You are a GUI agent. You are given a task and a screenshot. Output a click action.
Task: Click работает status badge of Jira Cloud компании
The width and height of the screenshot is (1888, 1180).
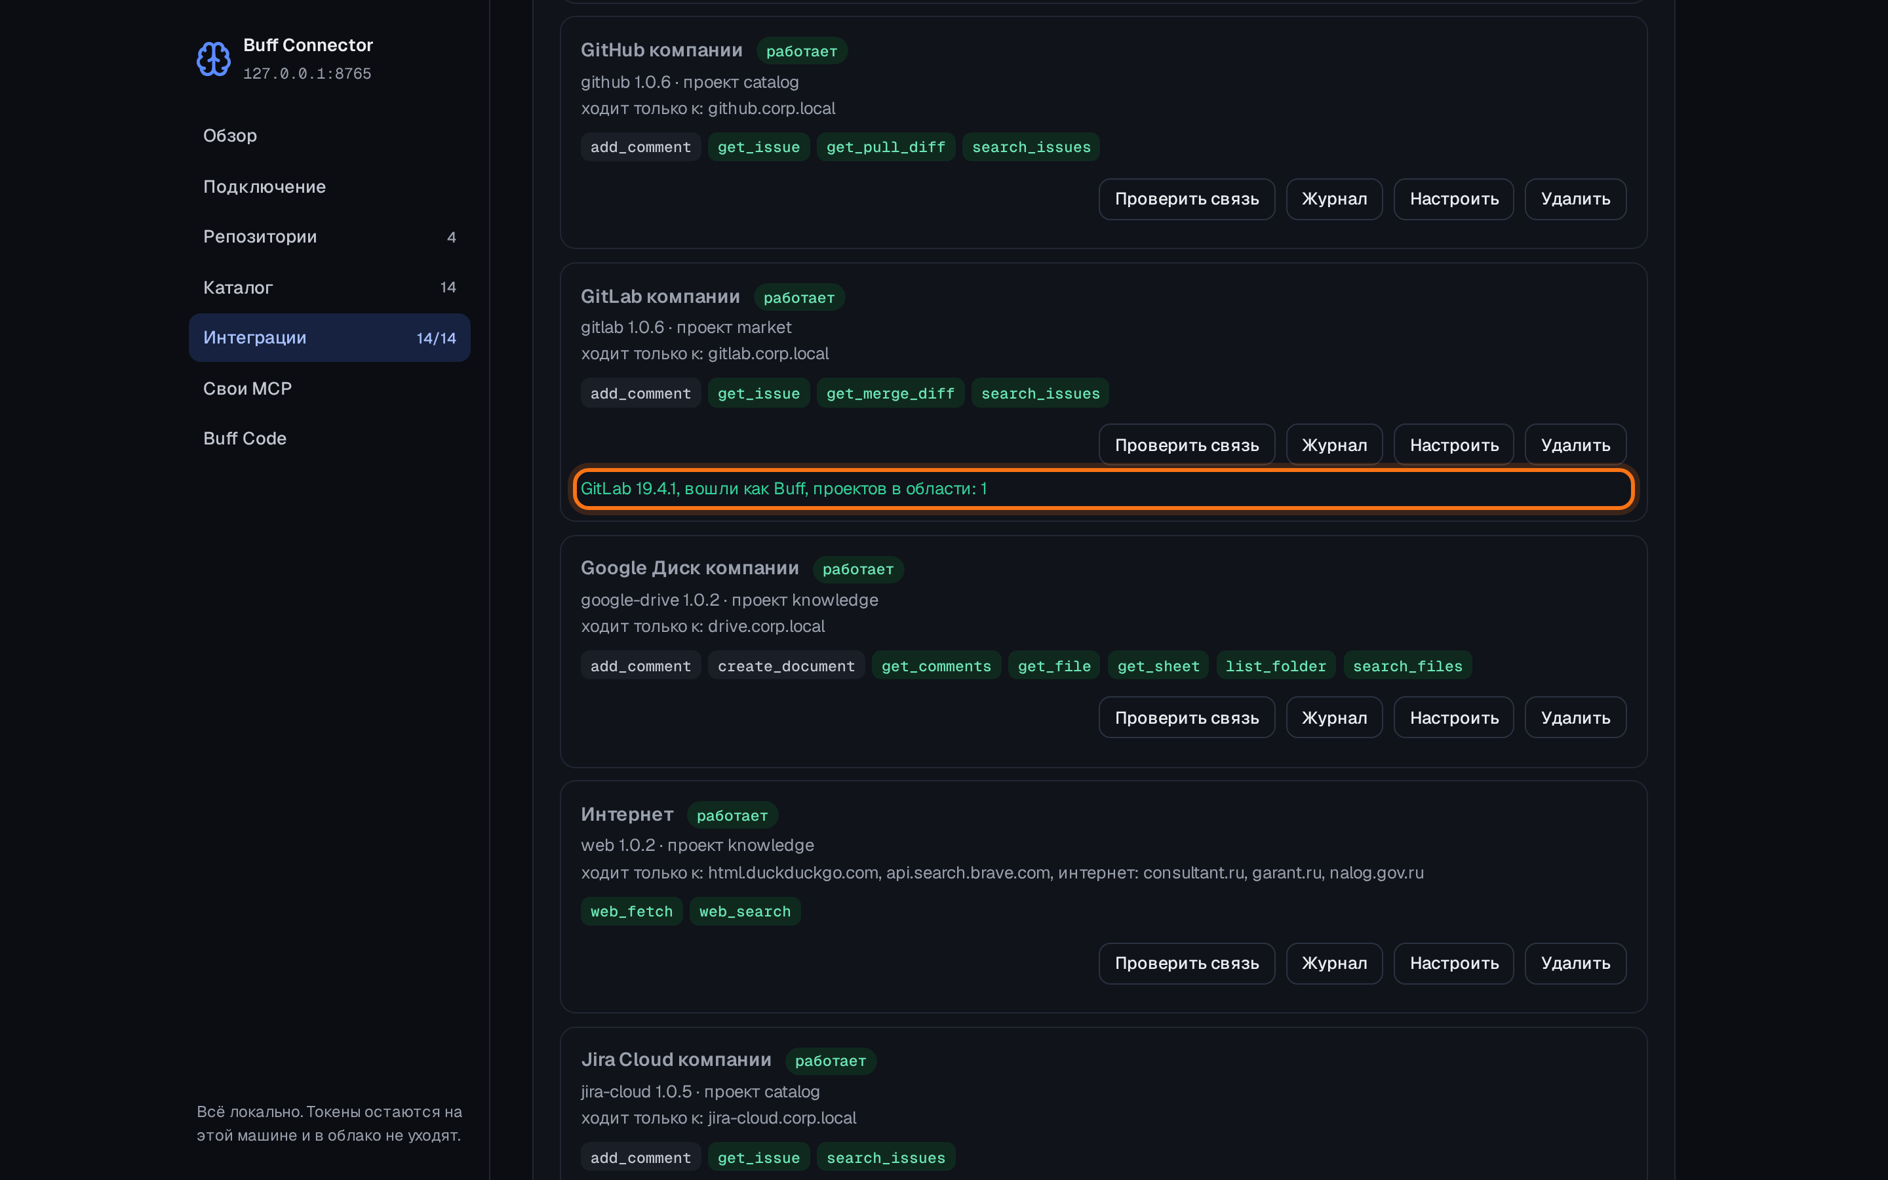click(830, 1061)
